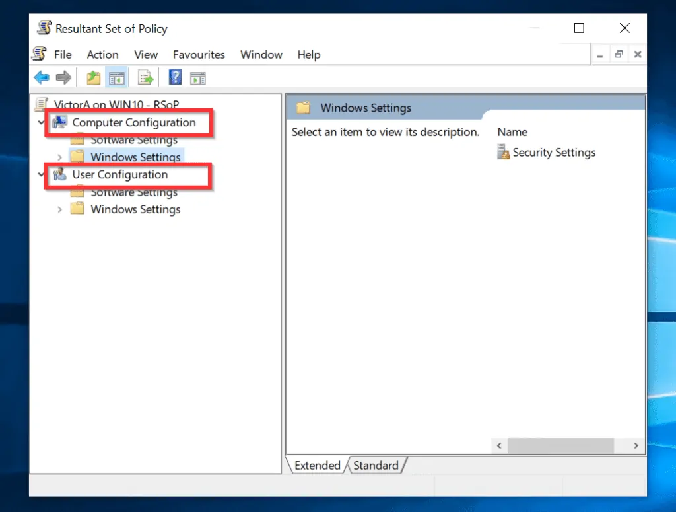The height and width of the screenshot is (512, 676).
Task: Open the File menu
Action: [x=63, y=55]
